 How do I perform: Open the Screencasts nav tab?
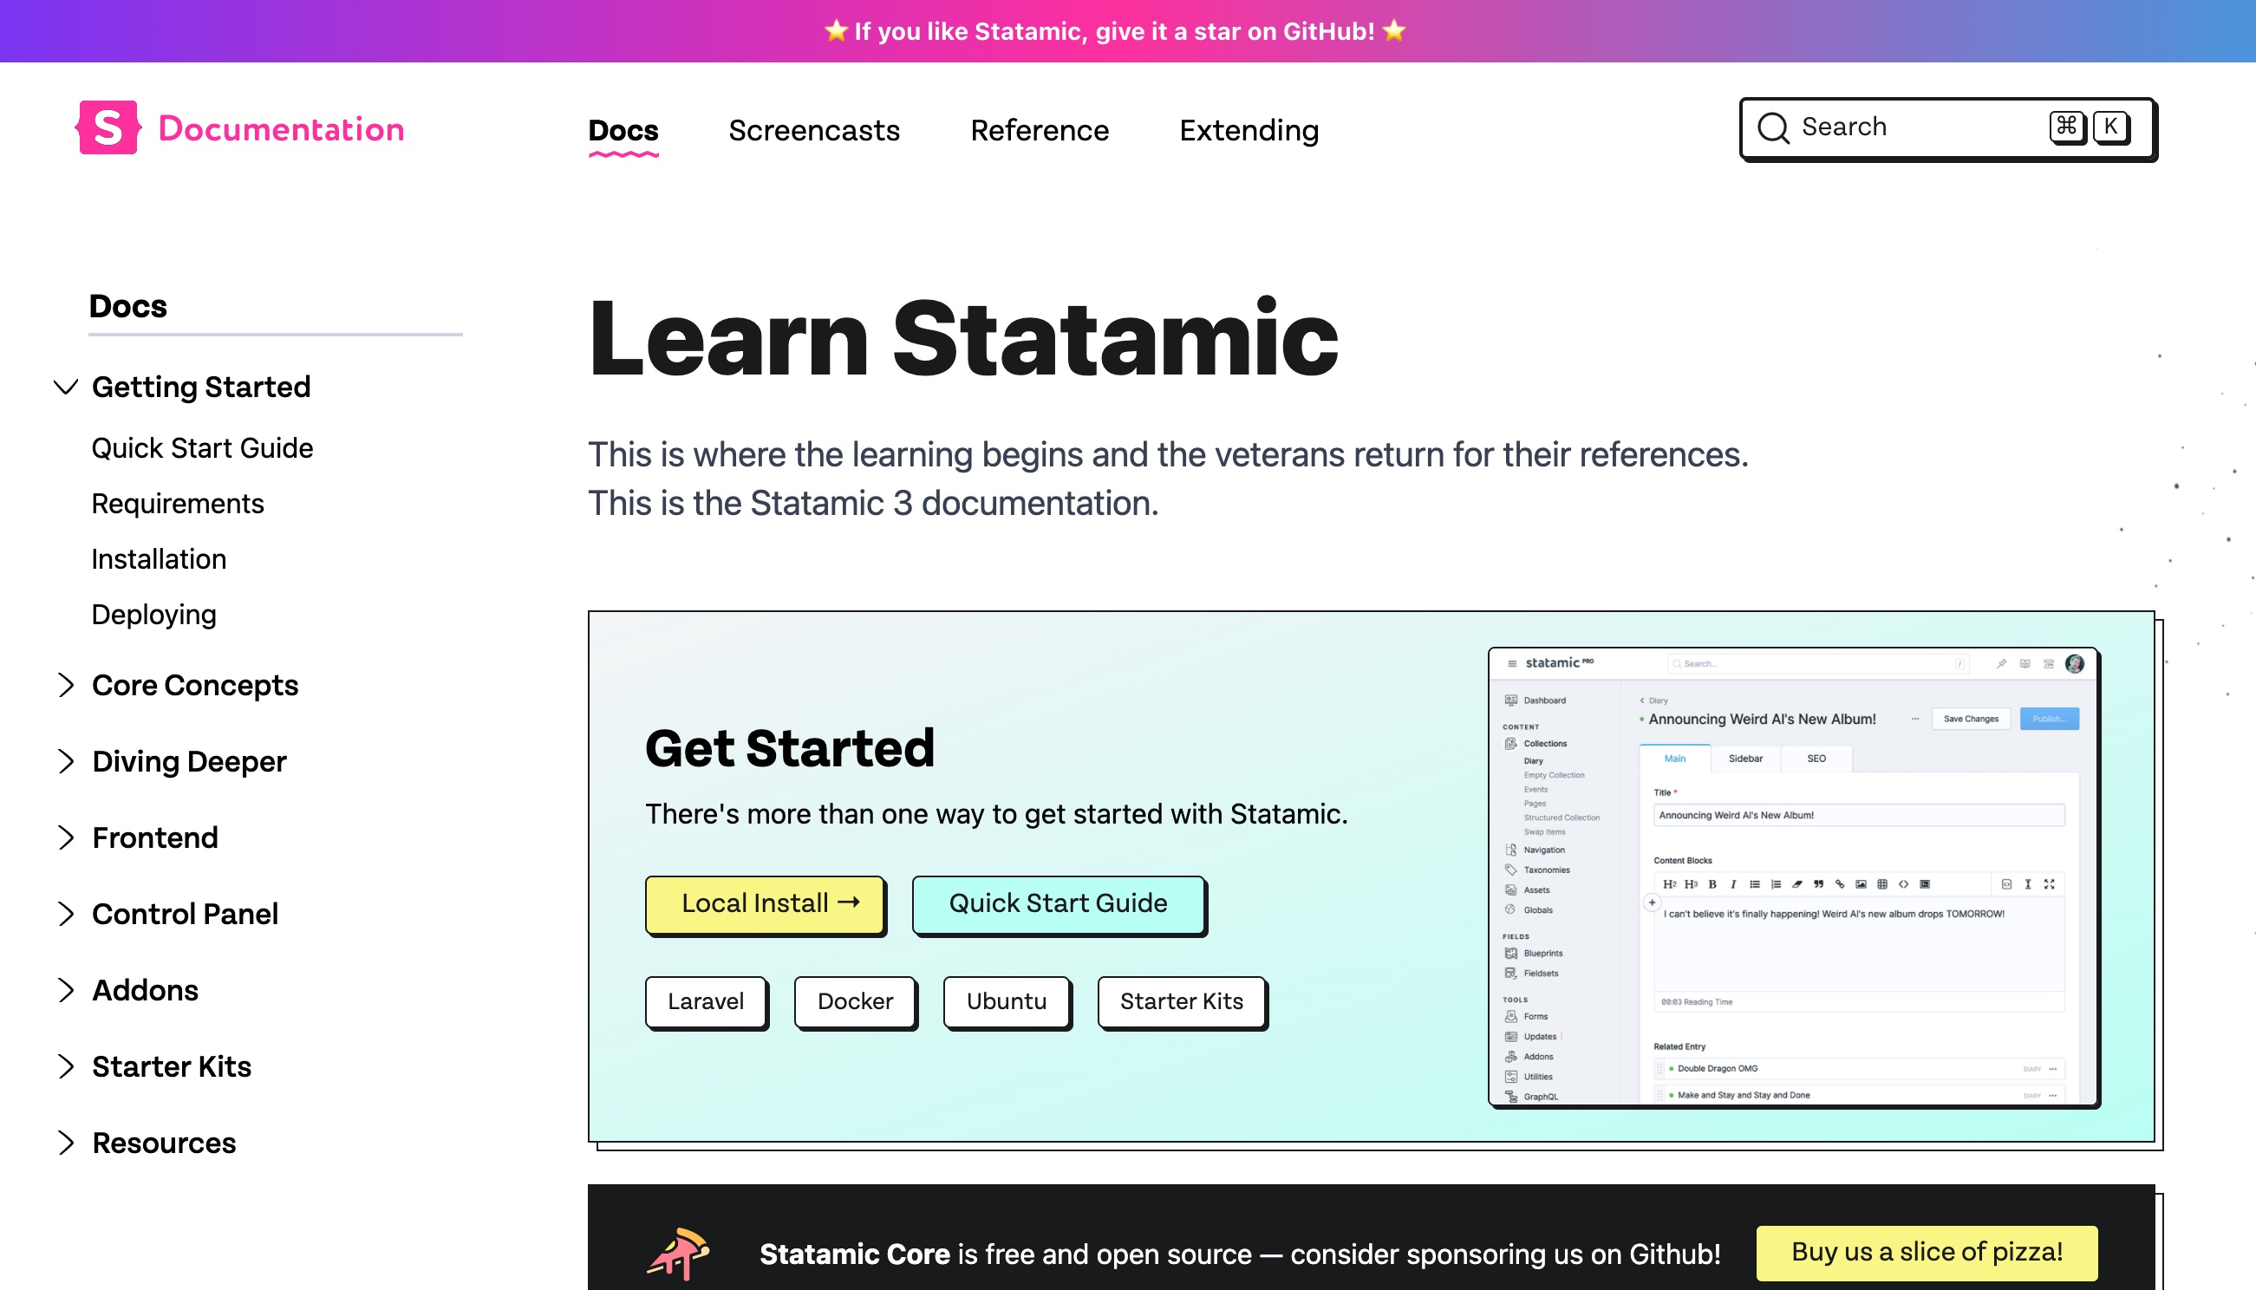coord(813,130)
